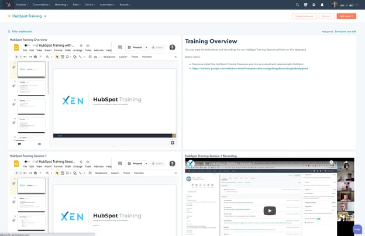This screenshot has width=365, height=236.
Task: Open the Chrome extension URL link
Action: (x=250, y=68)
